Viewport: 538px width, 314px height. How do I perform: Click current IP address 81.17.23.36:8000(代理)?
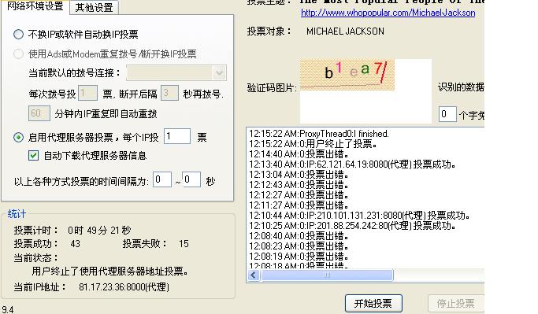pos(124,287)
